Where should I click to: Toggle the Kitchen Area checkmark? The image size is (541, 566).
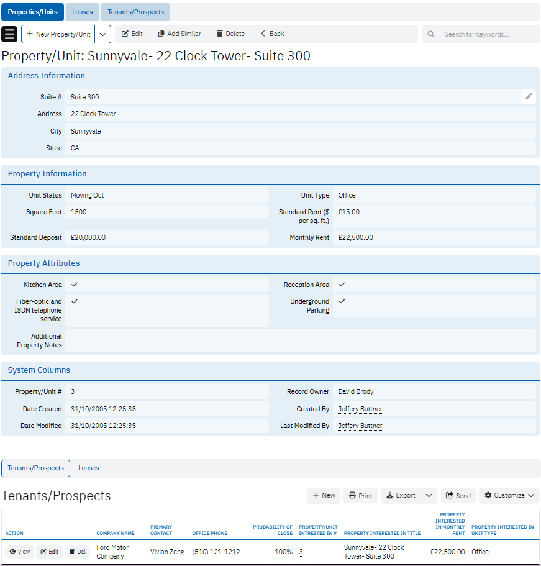tap(75, 285)
